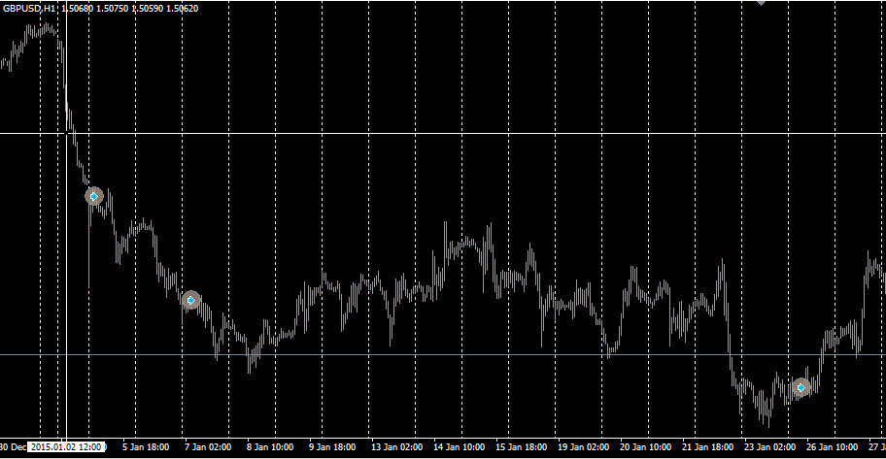Click the 21 Jan 18:00 time label
The image size is (886, 459).
[x=707, y=447]
